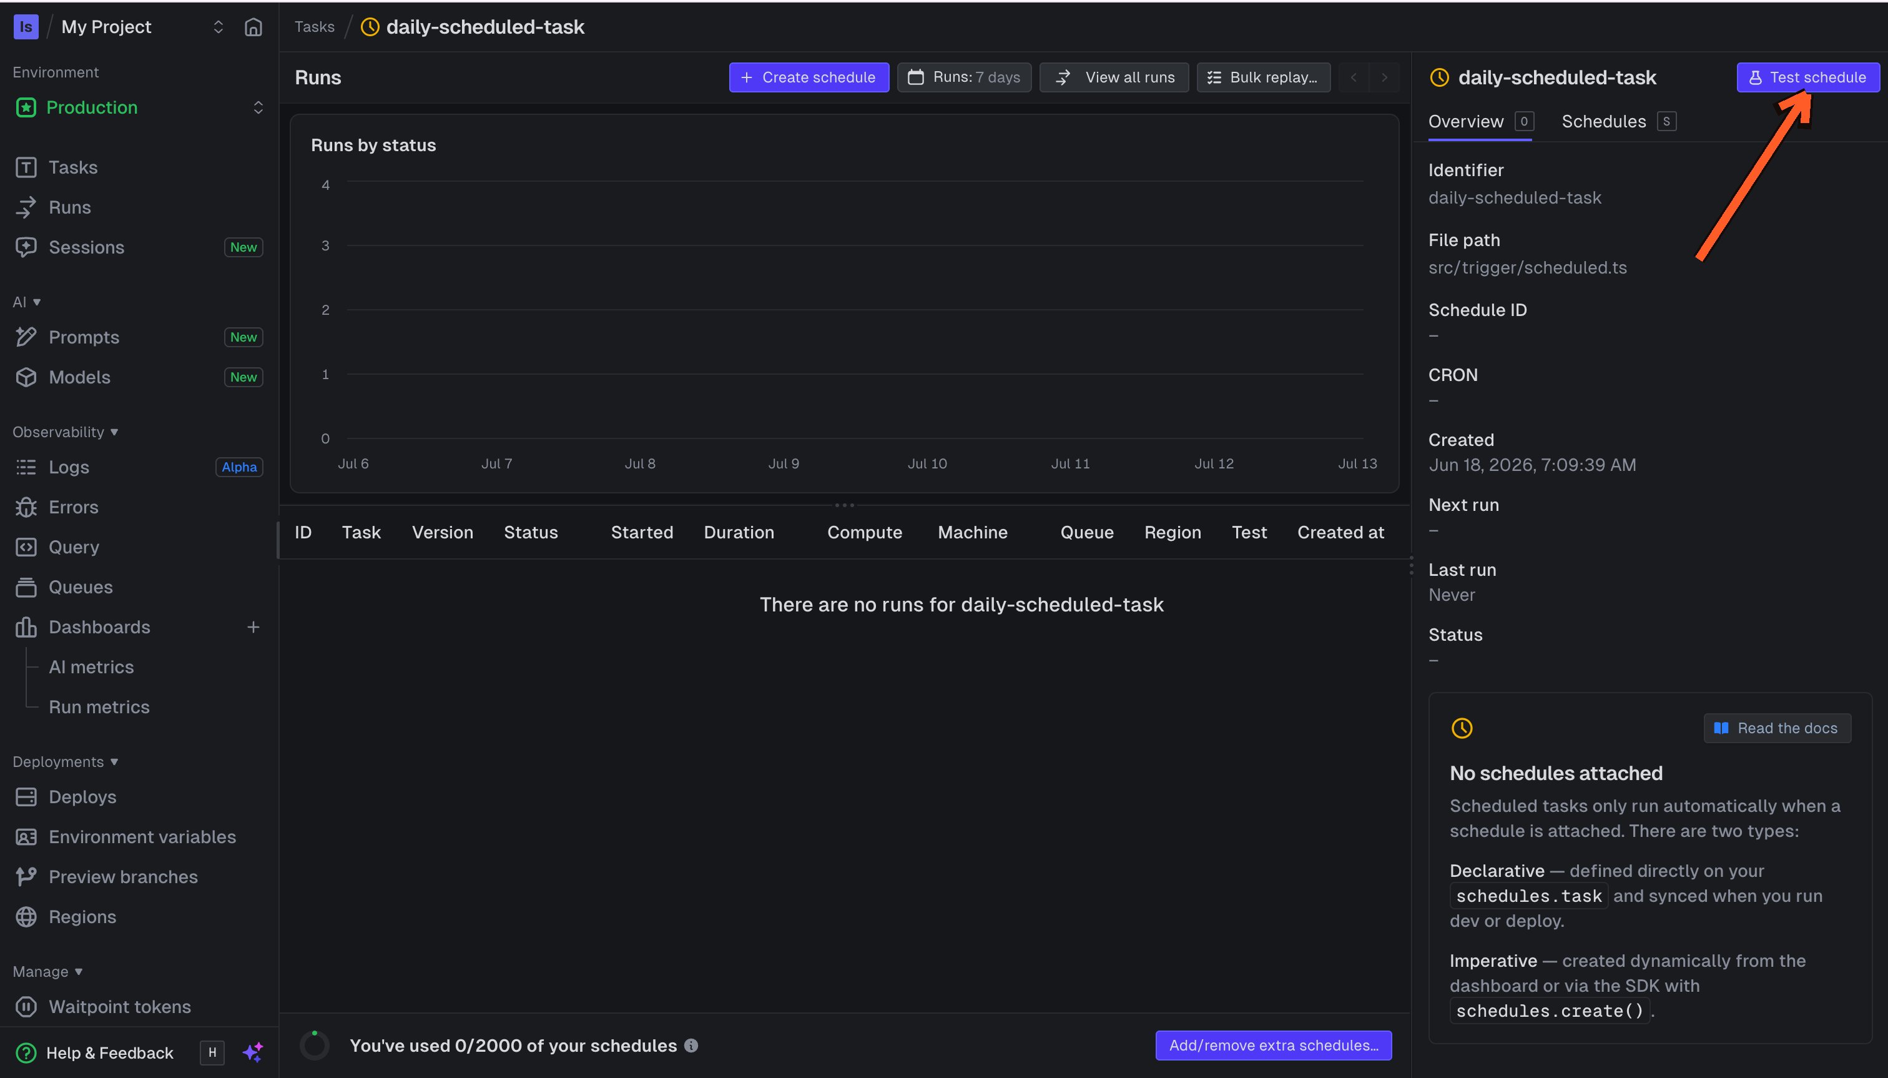Viewport: 1888px width, 1078px height.
Task: Open the Run metrics dashboard
Action: [x=99, y=707]
